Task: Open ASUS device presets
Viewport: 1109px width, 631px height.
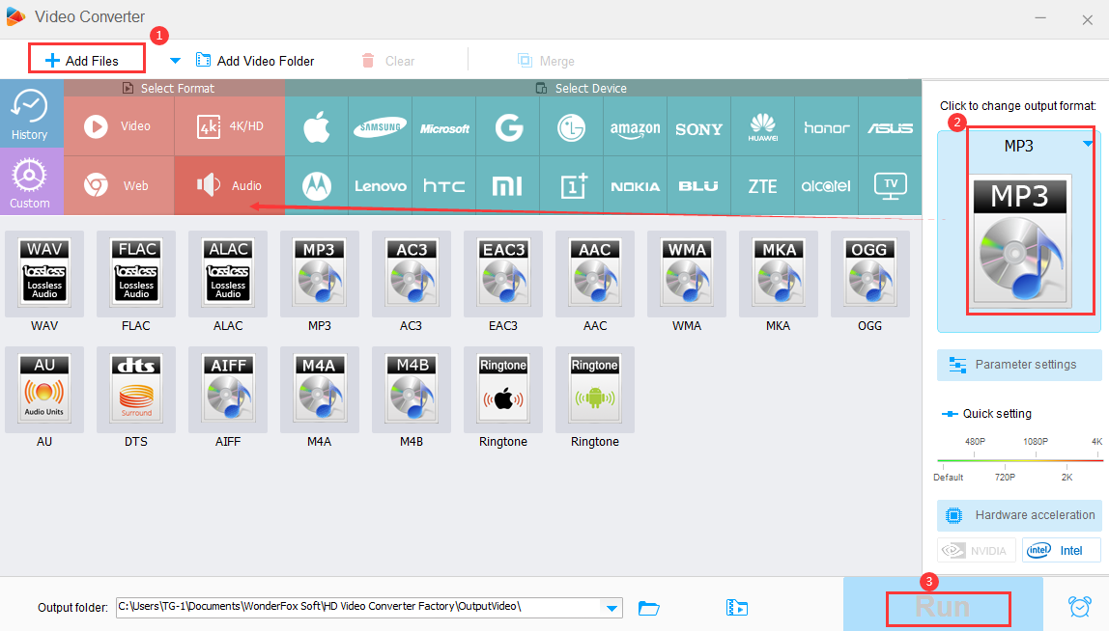Action: (x=891, y=127)
